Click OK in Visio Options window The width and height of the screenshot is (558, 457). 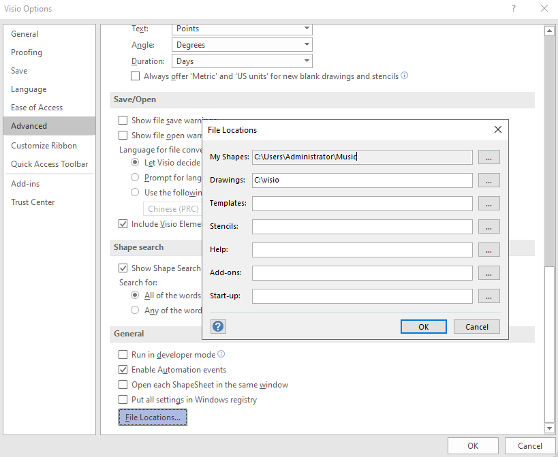coord(473,445)
